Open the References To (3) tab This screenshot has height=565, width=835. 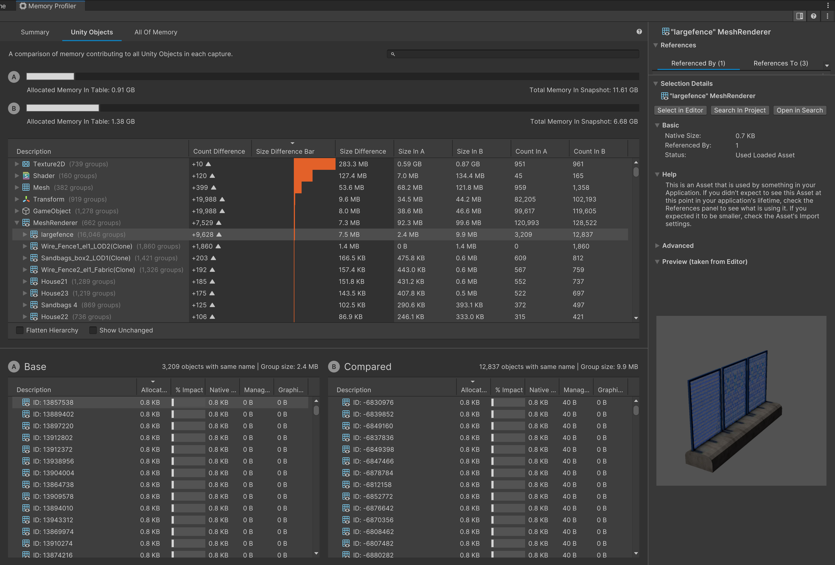[780, 63]
